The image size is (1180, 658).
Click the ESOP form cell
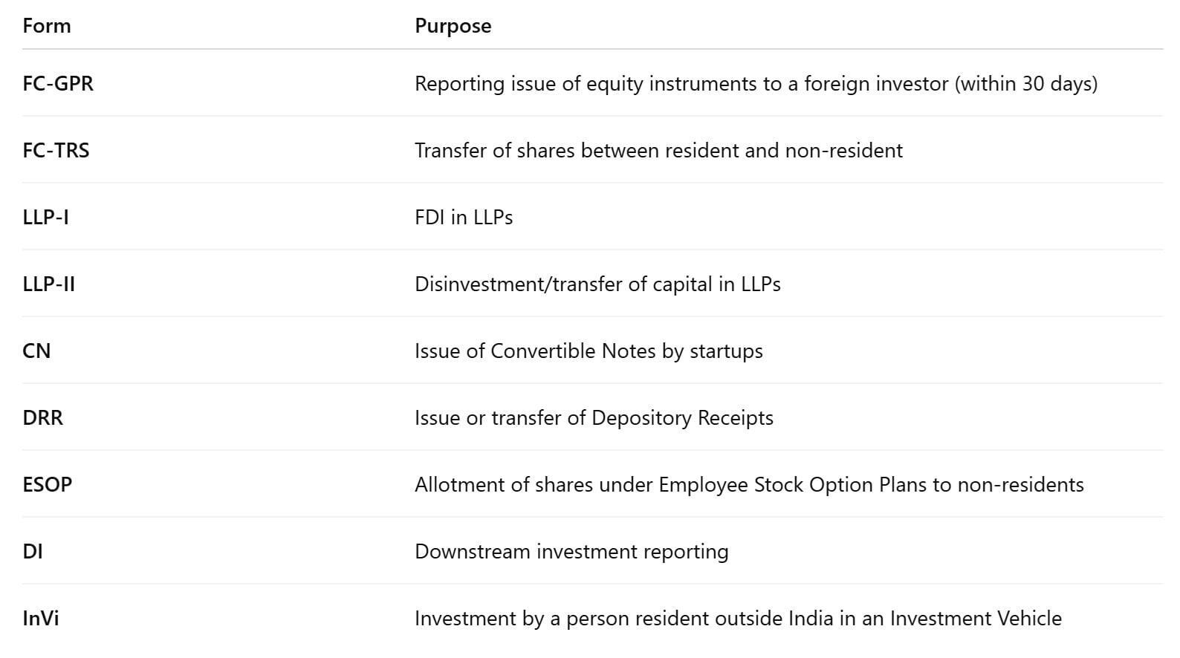pos(47,484)
